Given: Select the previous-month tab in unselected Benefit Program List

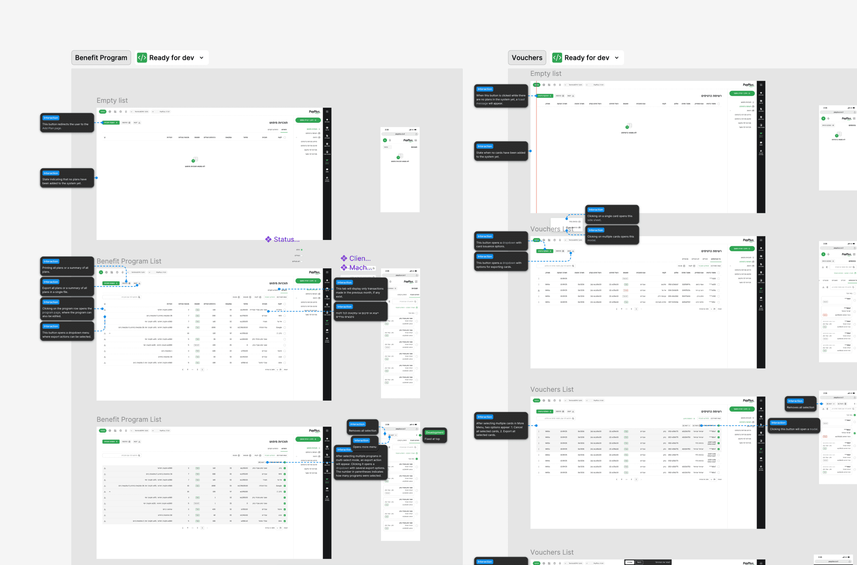Looking at the screenshot, I should (273, 290).
